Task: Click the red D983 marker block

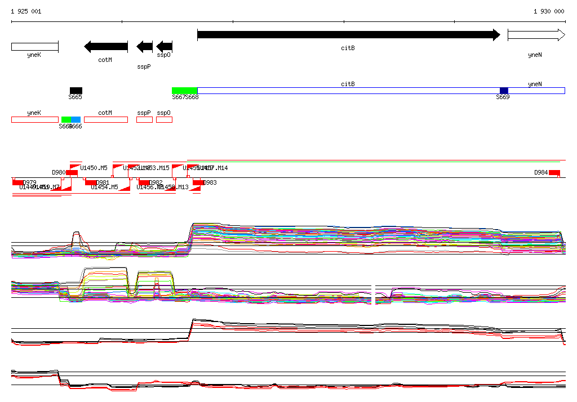Action: [x=198, y=182]
